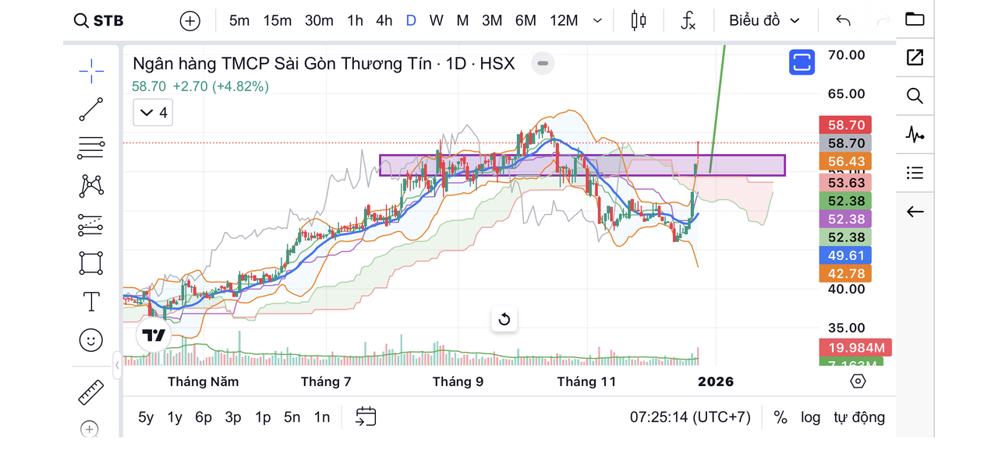
Task: Set date range to 1p
Action: click(263, 417)
